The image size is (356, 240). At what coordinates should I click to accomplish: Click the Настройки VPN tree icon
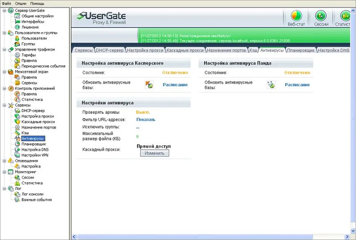pyautogui.click(x=17, y=155)
